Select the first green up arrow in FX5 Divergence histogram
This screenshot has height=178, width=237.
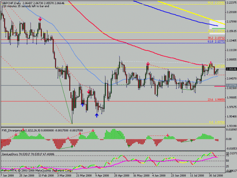(72, 146)
